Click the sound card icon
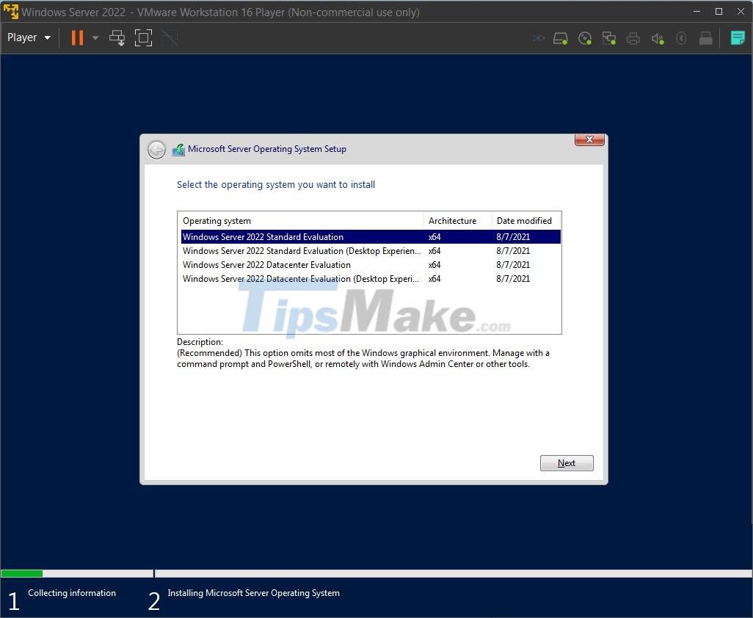Screen dimensions: 753x618 [x=658, y=37]
